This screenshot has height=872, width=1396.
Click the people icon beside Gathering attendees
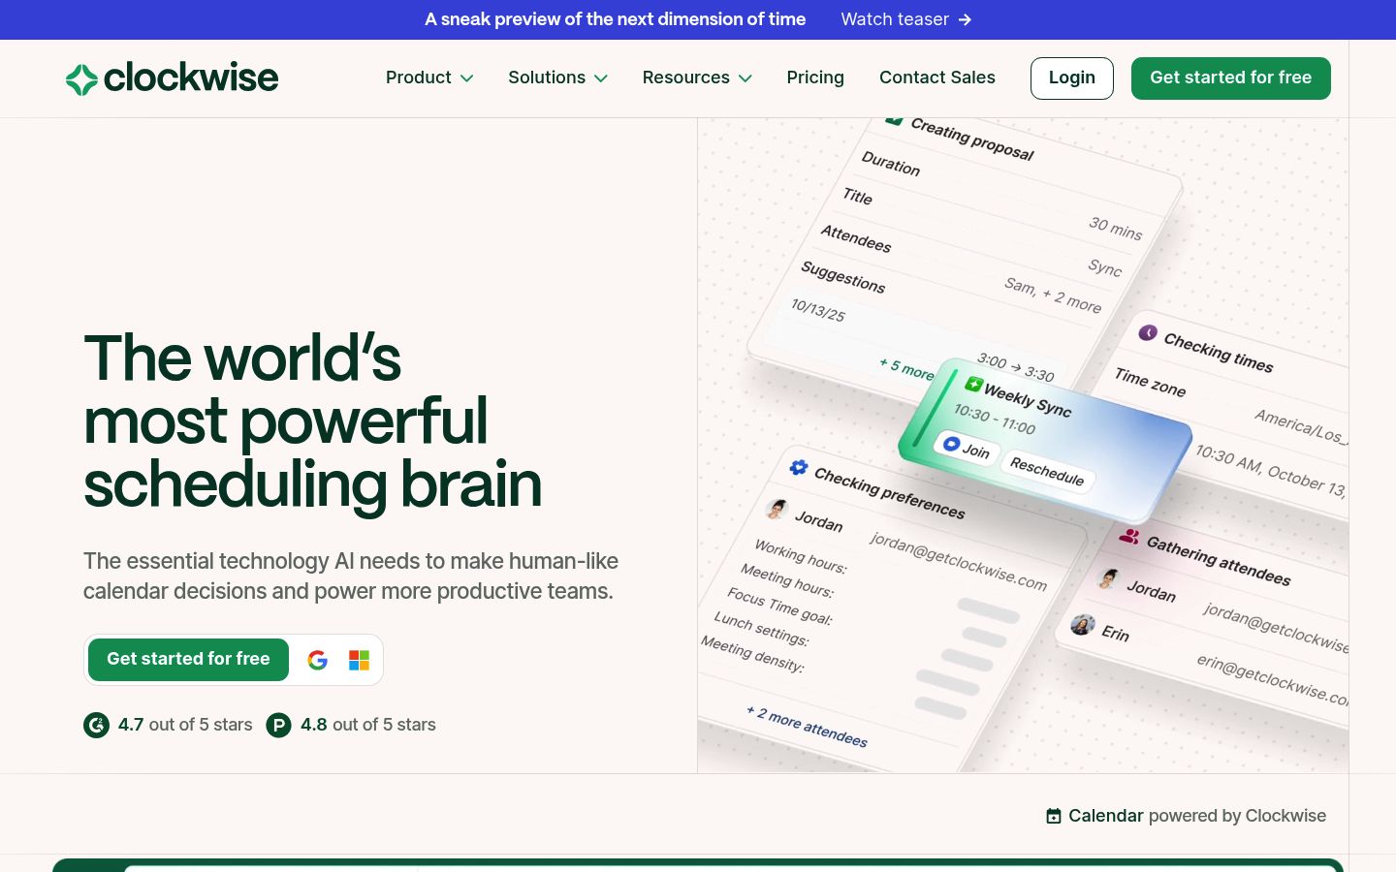point(1129,535)
